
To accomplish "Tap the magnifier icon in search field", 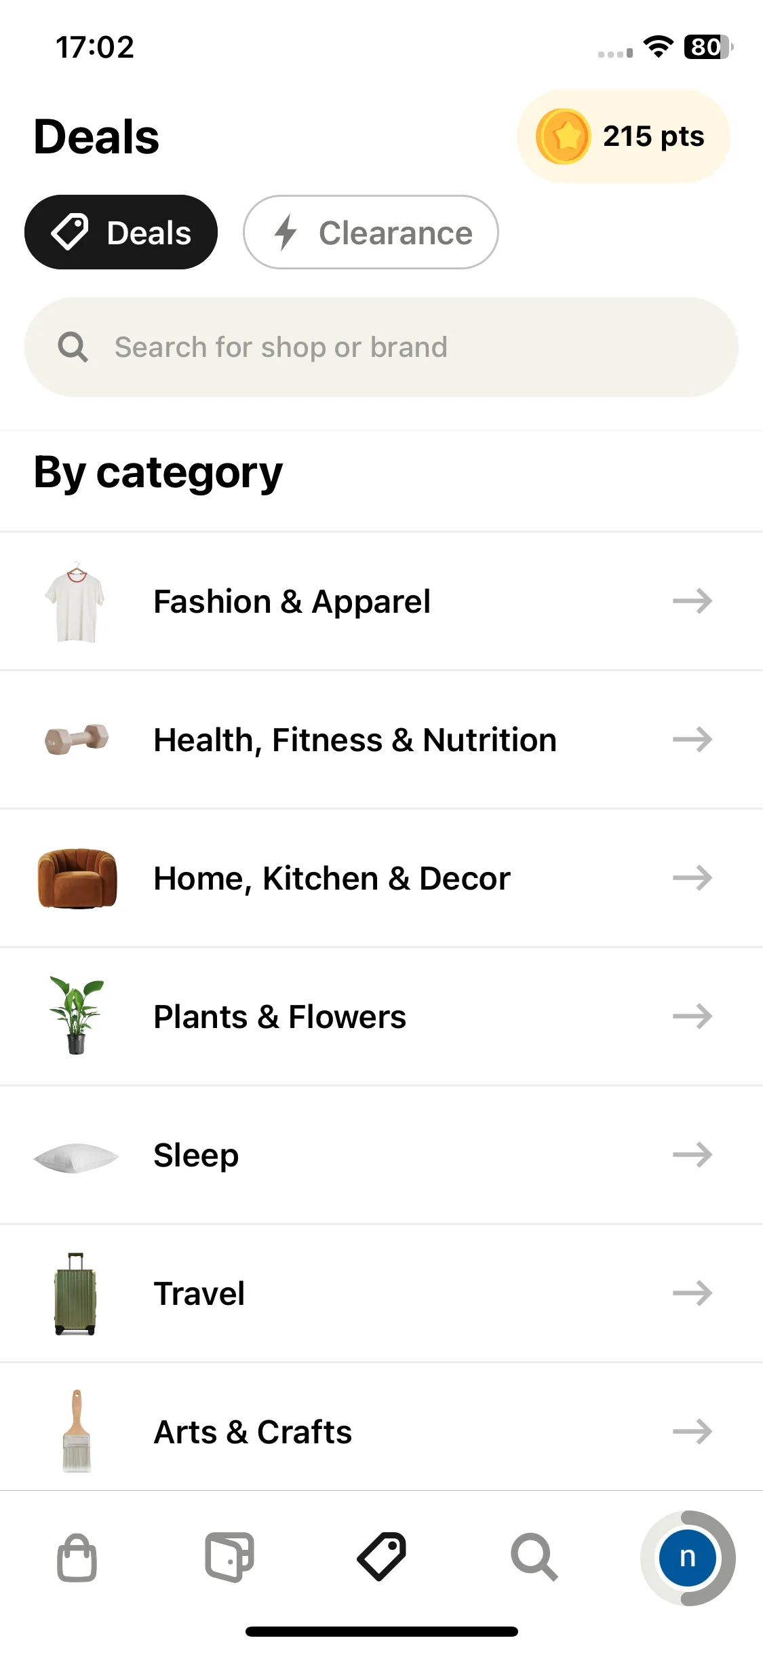I will [73, 347].
